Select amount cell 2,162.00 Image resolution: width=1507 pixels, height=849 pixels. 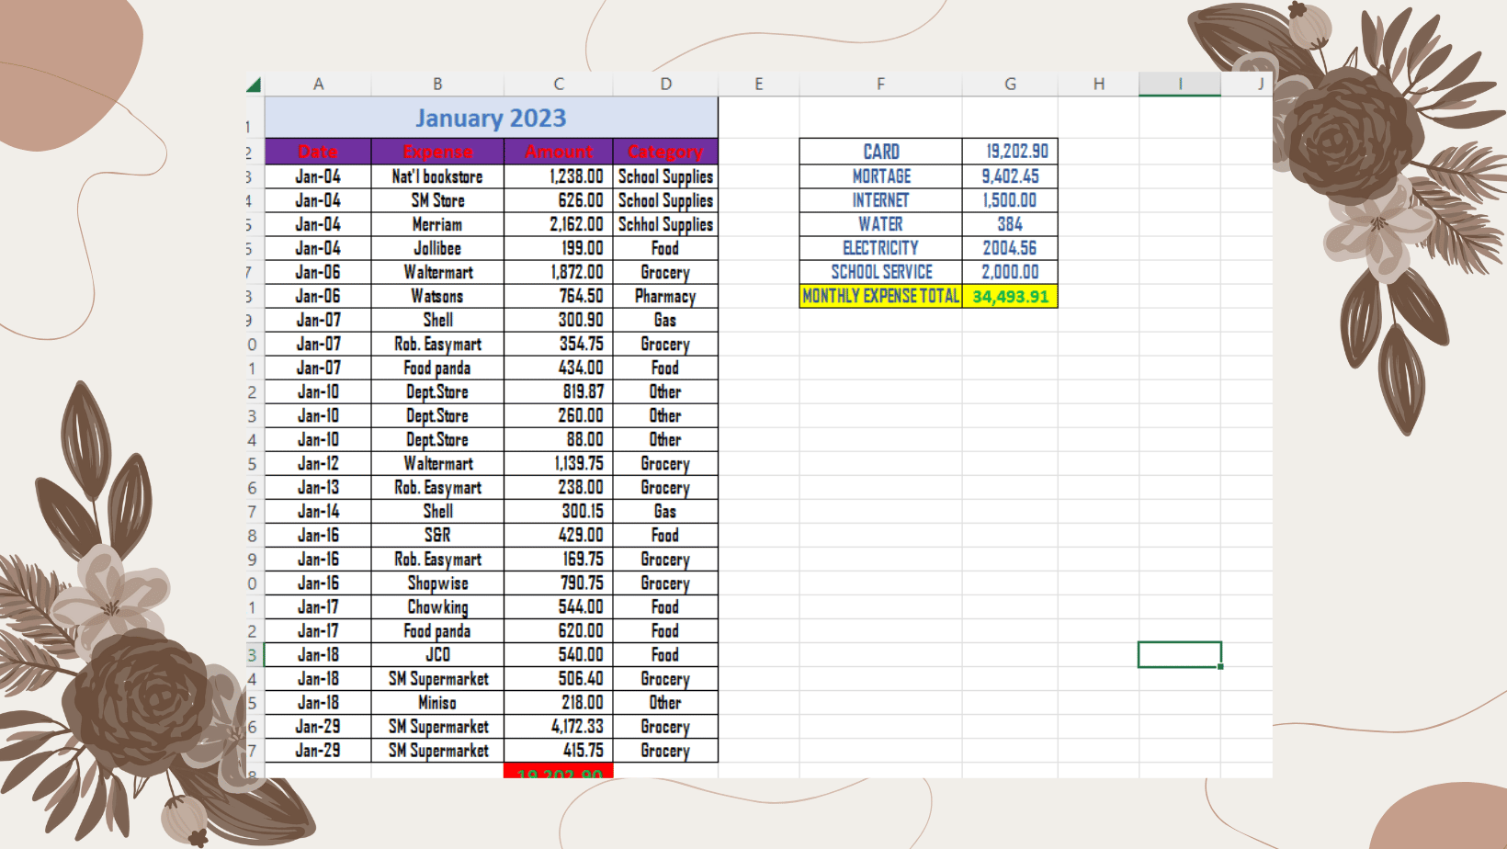559,224
